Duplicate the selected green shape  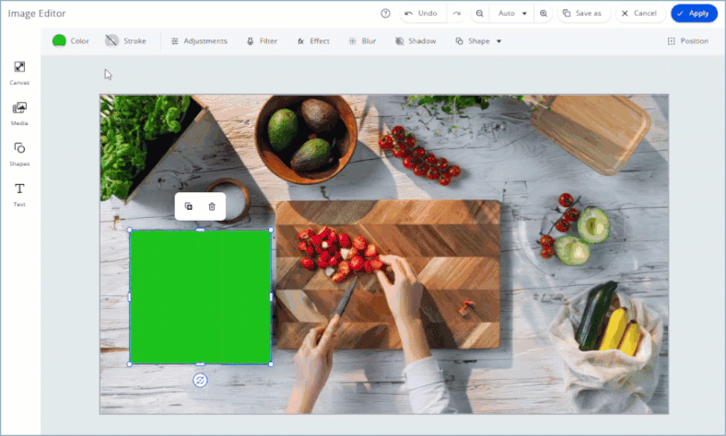[189, 207]
